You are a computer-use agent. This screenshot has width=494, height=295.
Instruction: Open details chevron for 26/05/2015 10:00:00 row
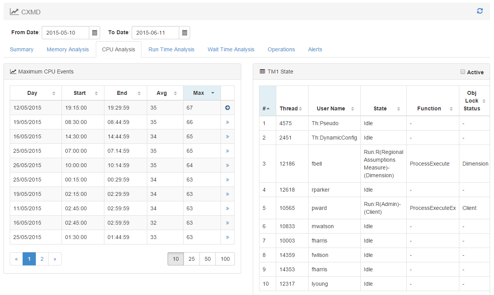228,165
